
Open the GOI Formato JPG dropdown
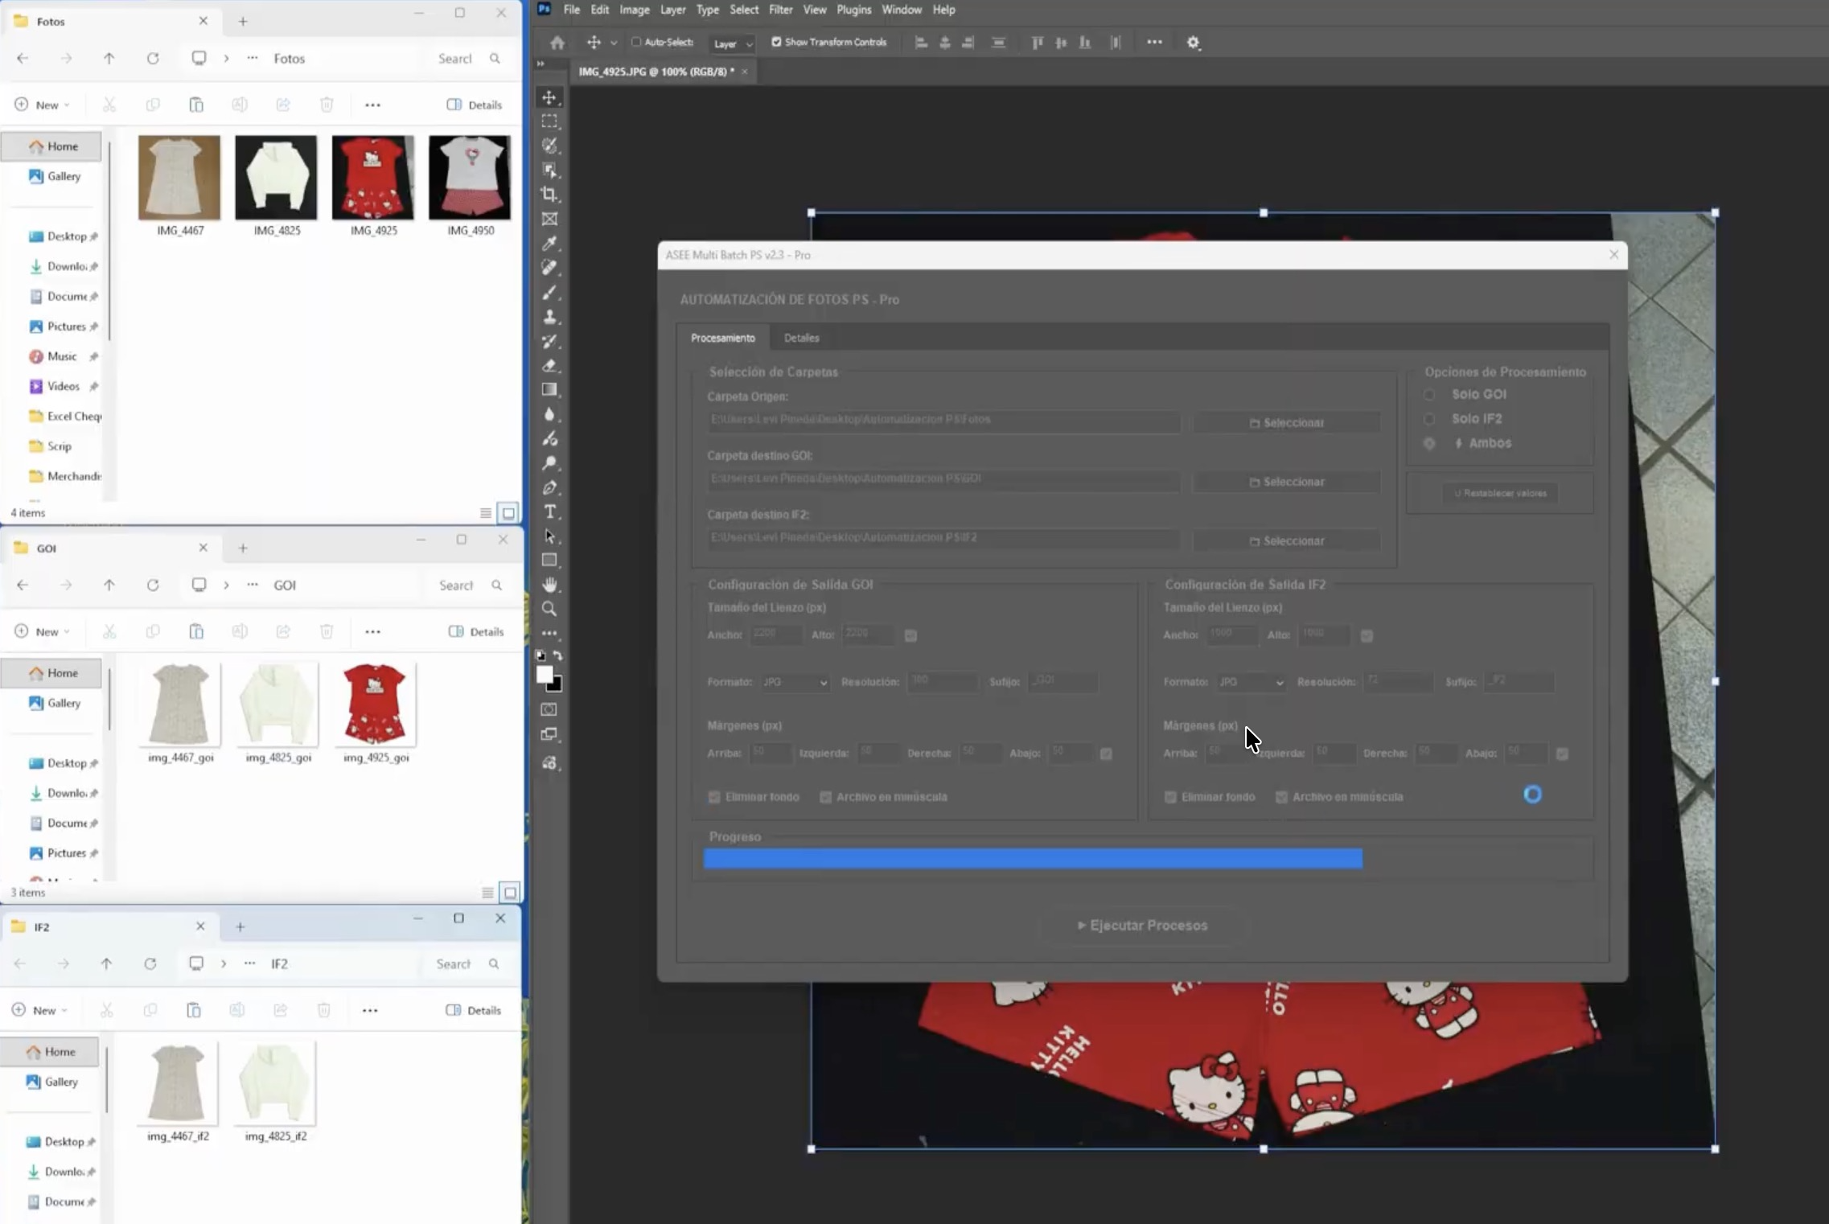[x=795, y=682]
